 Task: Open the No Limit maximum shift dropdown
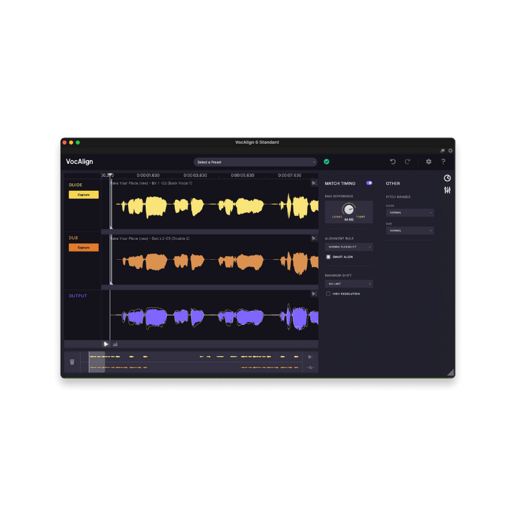[348, 284]
